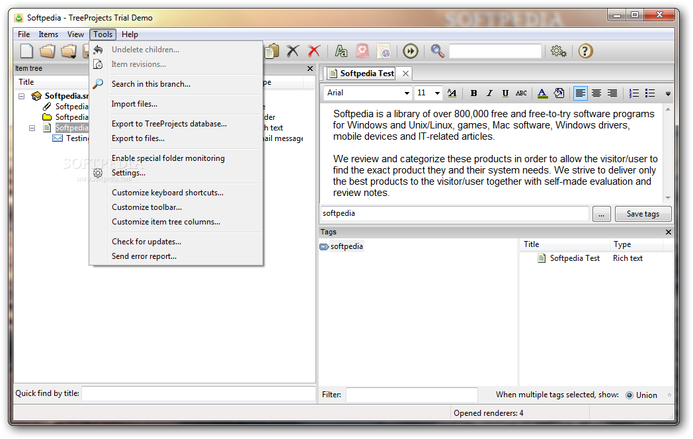Open the font size 11 dropdown
693x439 pixels.
(436, 93)
